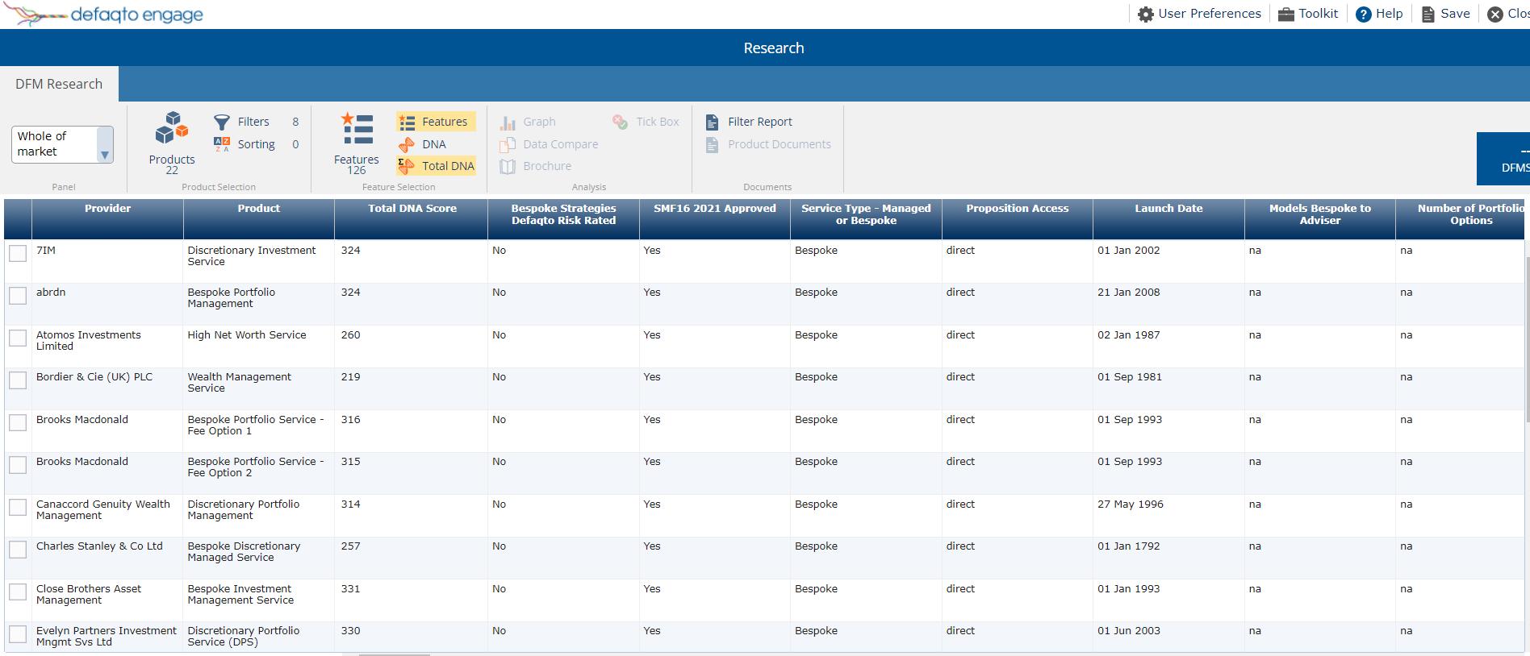Click the vertical scrollbar of the table
The width and height of the screenshot is (1530, 656).
(1527, 338)
